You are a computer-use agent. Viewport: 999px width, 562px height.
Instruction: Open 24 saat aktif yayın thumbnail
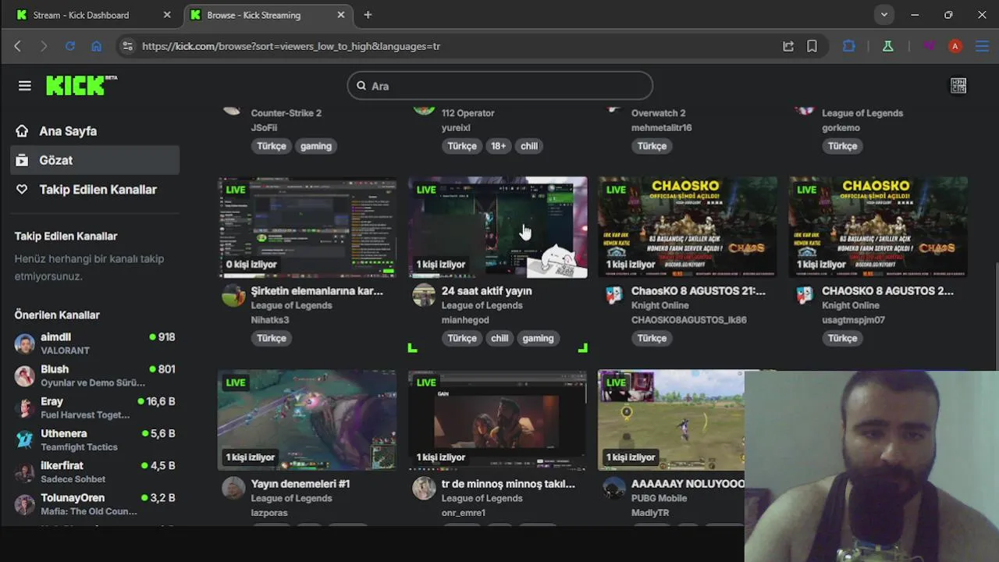pos(497,227)
